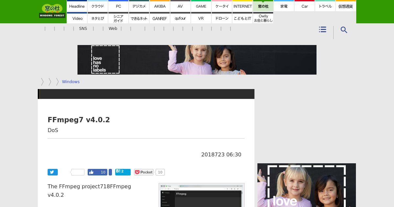394x207 pixels.
Task: Visit the GANREF tab
Action: pos(160,18)
